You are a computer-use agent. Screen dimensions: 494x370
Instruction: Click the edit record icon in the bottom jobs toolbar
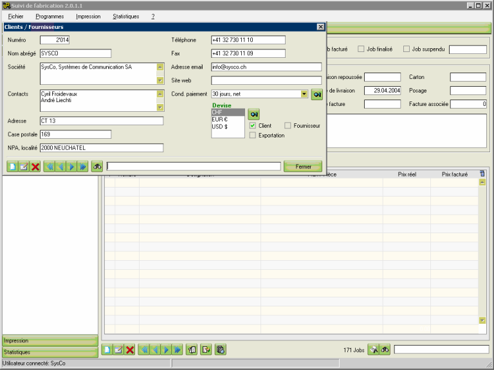[x=118, y=350]
